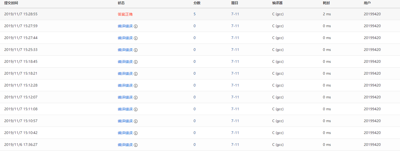Viewport: 400px width, 163px height.
Task: Click info icon on 15:12:28 row
Action: (136, 86)
